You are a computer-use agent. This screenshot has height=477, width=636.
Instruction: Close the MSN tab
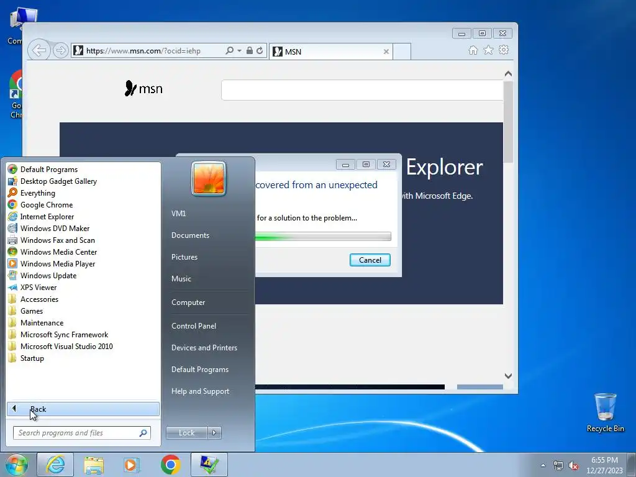(386, 52)
